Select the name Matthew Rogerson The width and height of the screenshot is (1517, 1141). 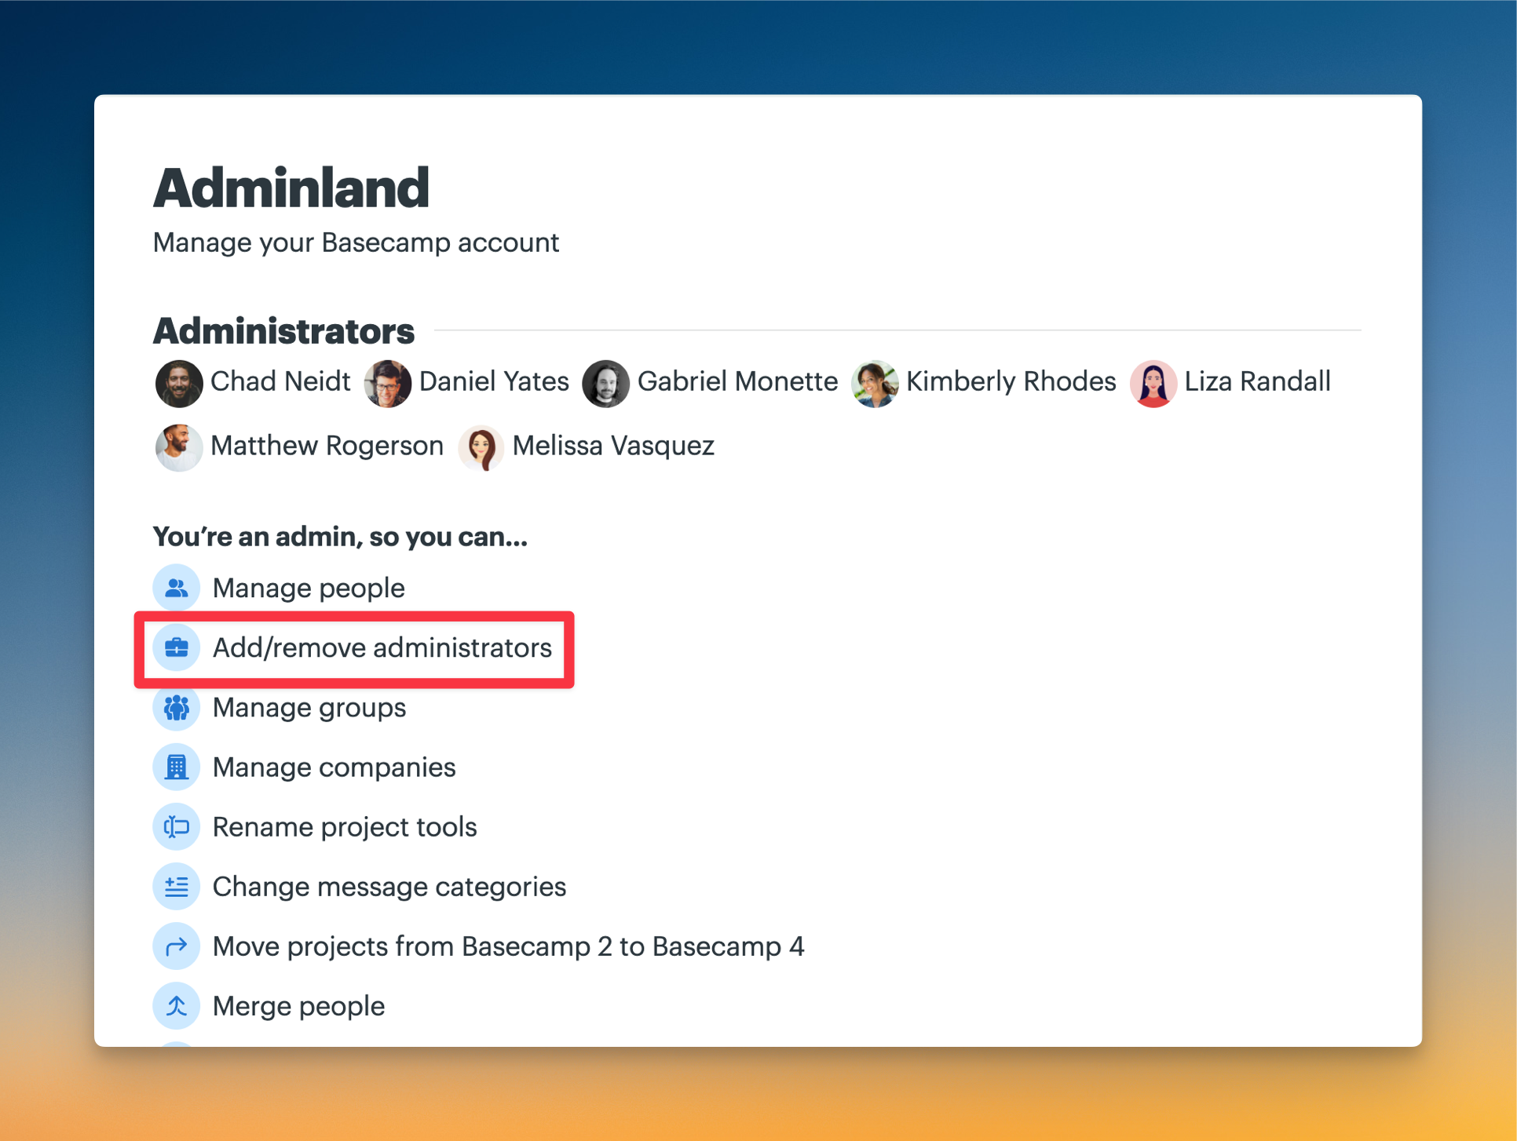point(327,446)
